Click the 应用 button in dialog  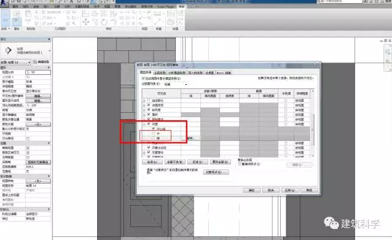click(x=290, y=190)
